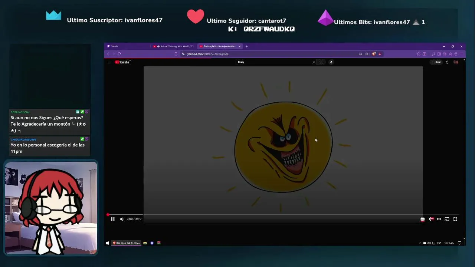
Task: Open Leo AI sparkle icon
Action: point(450,54)
